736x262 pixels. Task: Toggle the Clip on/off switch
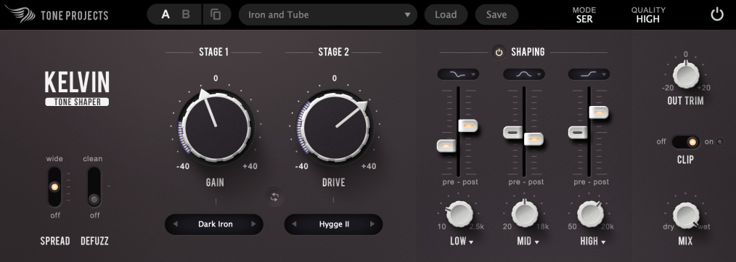point(686,142)
